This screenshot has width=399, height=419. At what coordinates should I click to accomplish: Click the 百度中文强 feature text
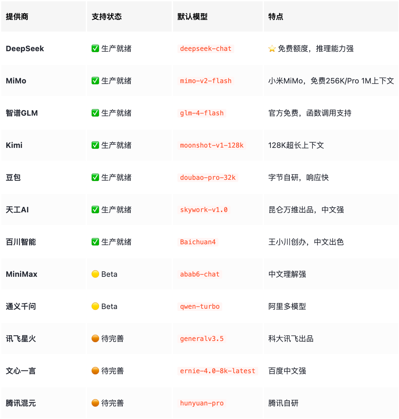pyautogui.click(x=287, y=371)
